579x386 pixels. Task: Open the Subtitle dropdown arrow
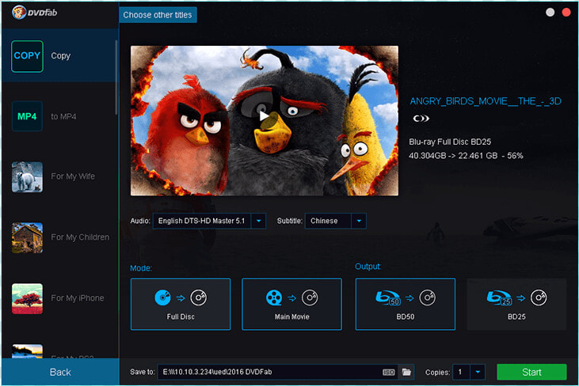pos(359,221)
